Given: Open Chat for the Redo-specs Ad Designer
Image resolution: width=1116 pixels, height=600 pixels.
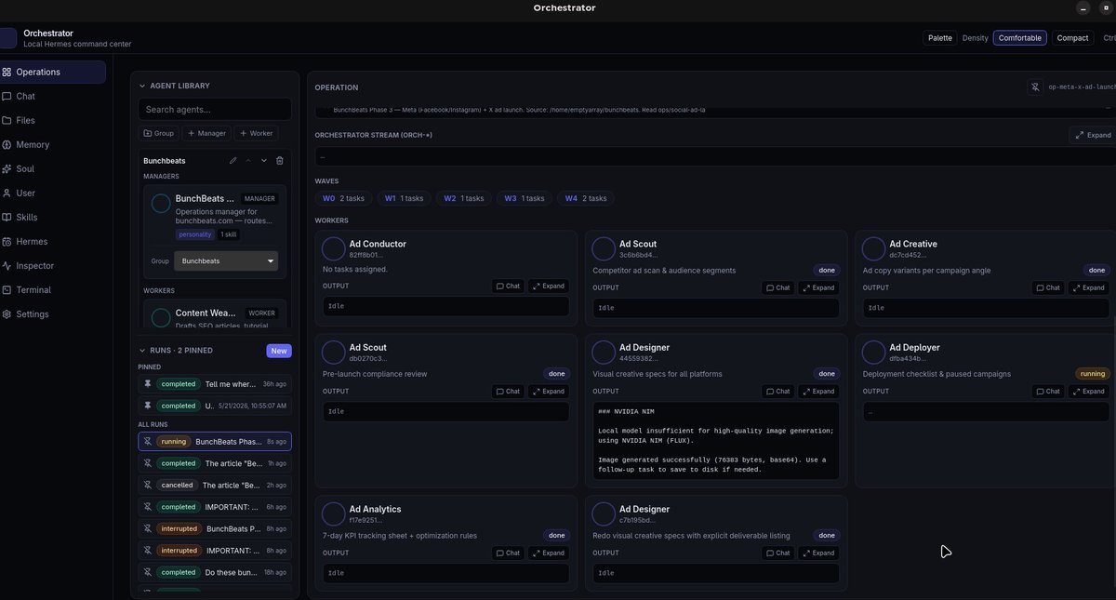Looking at the screenshot, I should coord(777,553).
